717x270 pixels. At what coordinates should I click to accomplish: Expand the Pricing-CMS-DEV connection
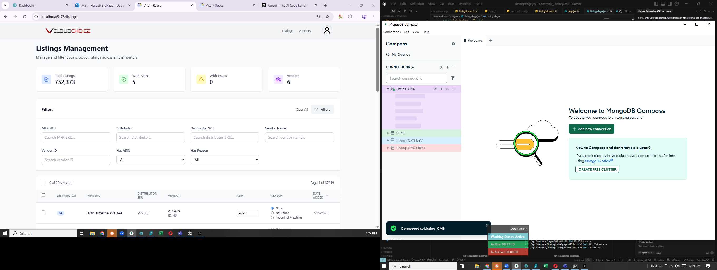(388, 141)
